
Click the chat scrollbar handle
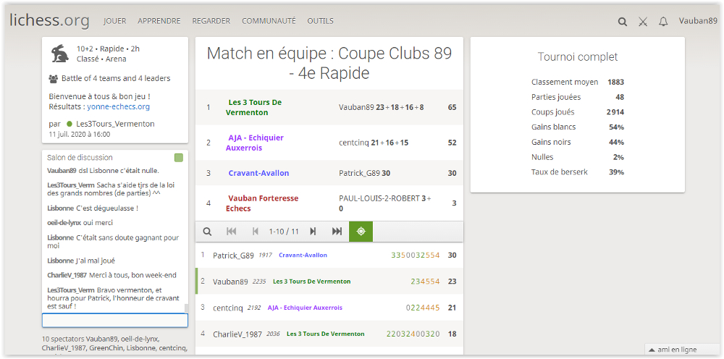click(x=187, y=309)
